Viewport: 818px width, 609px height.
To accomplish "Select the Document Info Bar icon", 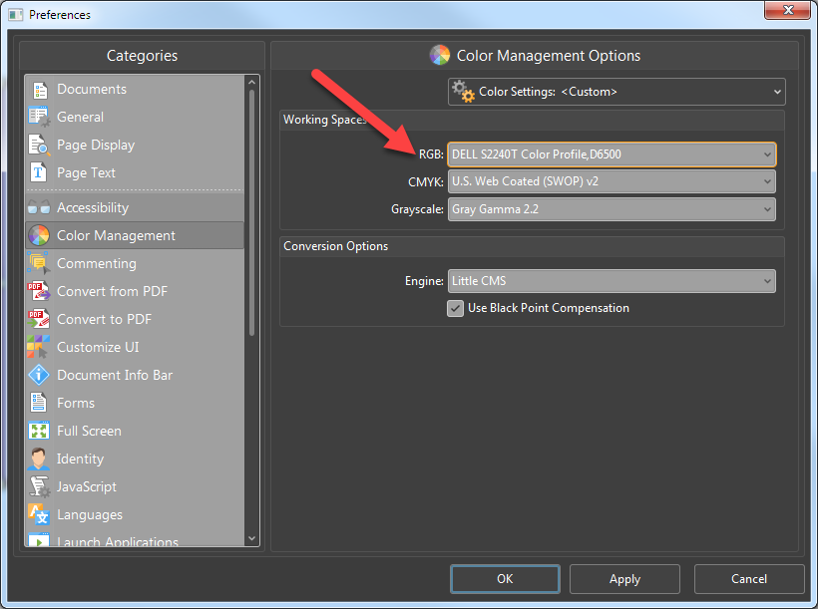I will coord(39,375).
